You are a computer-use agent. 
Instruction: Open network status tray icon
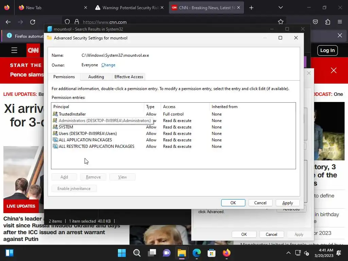click(x=298, y=253)
